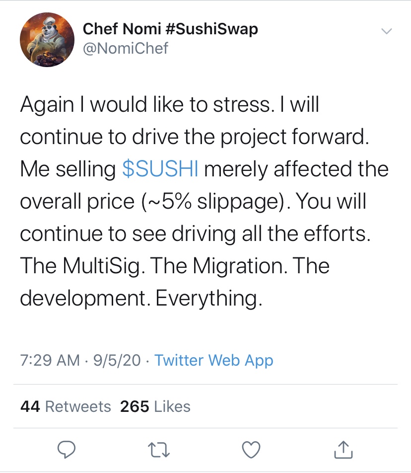Show the 265 Likes list
The width and height of the screenshot is (411, 473).
click(155, 406)
